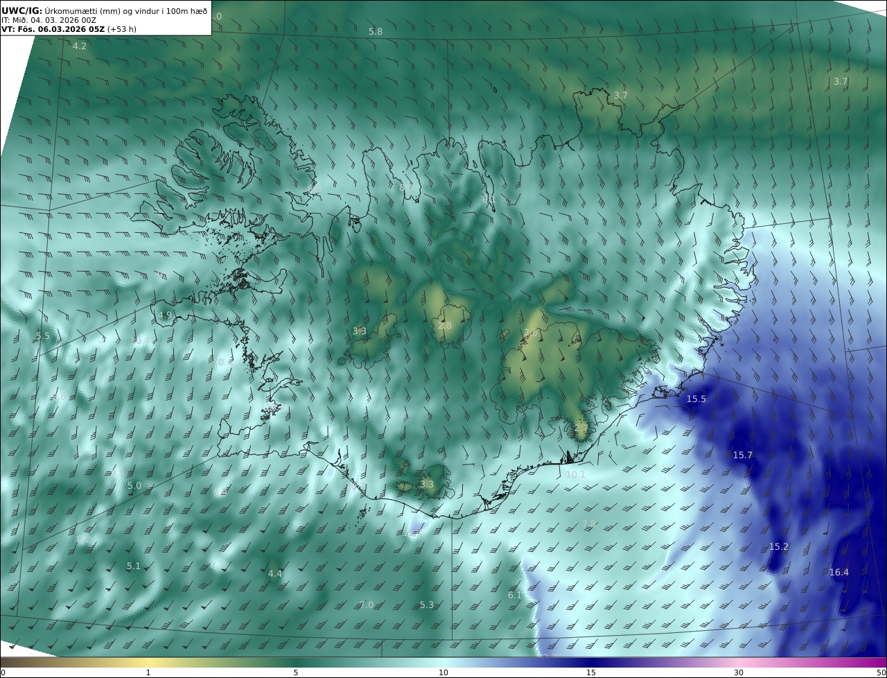Select the 7.0 value label
The image size is (887, 678).
click(367, 605)
